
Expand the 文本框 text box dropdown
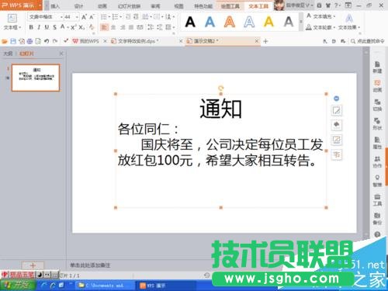[x=12, y=27]
